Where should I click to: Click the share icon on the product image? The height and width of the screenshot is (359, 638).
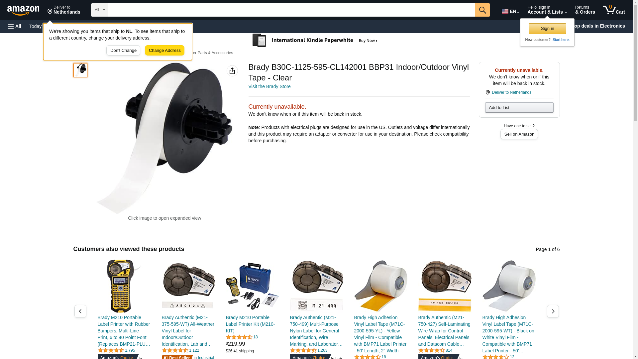tap(232, 71)
